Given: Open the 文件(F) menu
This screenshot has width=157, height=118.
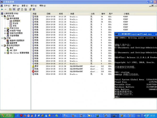Looking at the screenshot, I should point(7,6).
